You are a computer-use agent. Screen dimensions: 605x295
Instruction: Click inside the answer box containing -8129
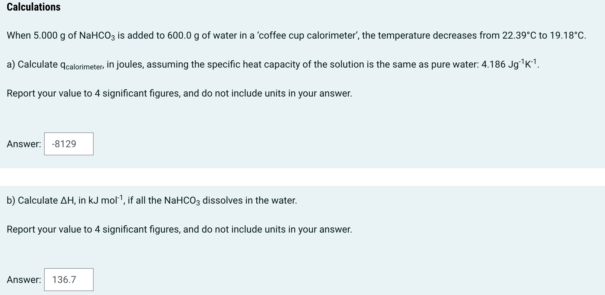coord(69,144)
